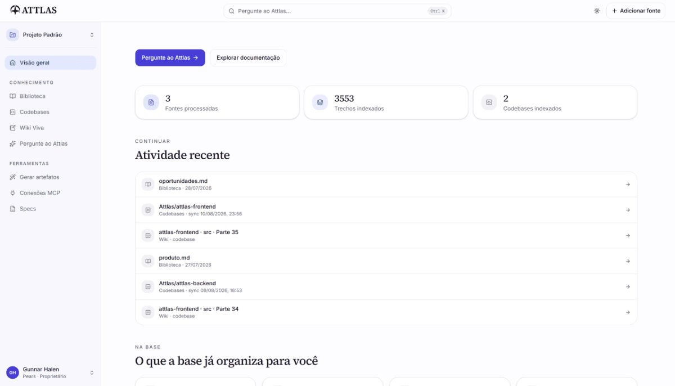
Task: Open Attlas/attlas-backend recent activity row
Action: click(x=386, y=287)
